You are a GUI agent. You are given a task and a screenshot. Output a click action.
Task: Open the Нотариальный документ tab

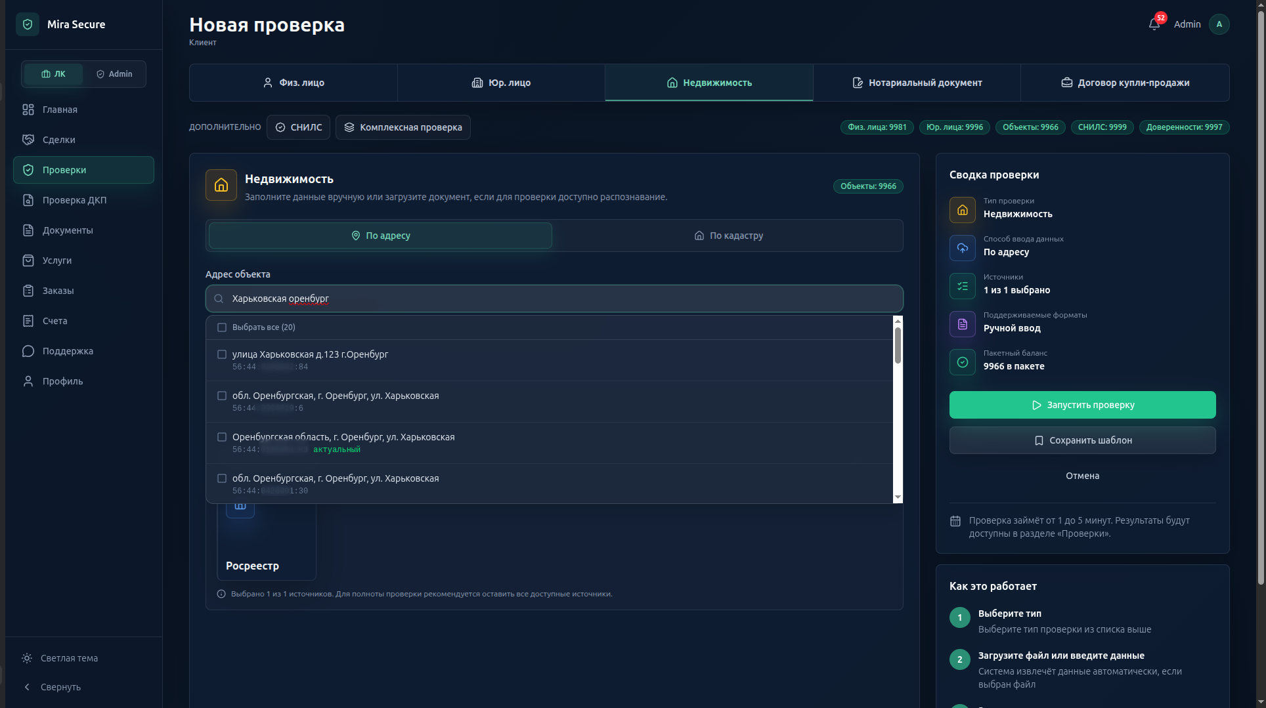click(x=917, y=83)
